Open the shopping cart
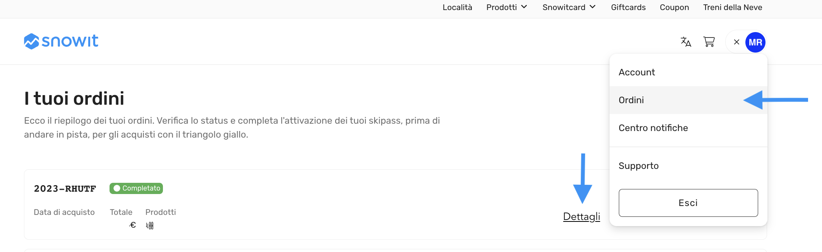This screenshot has width=822, height=252. (709, 42)
